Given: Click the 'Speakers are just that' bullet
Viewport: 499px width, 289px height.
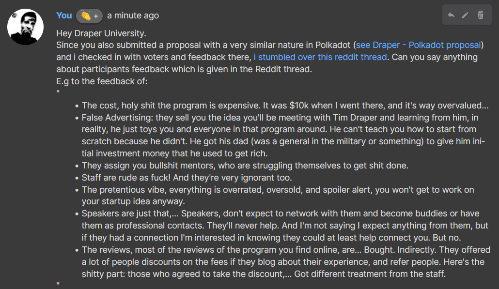Looking at the screenshot, I should click(x=285, y=226).
